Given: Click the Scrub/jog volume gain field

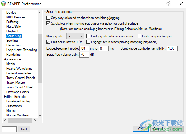Looking at the screenshot, I should (x=84, y=55).
